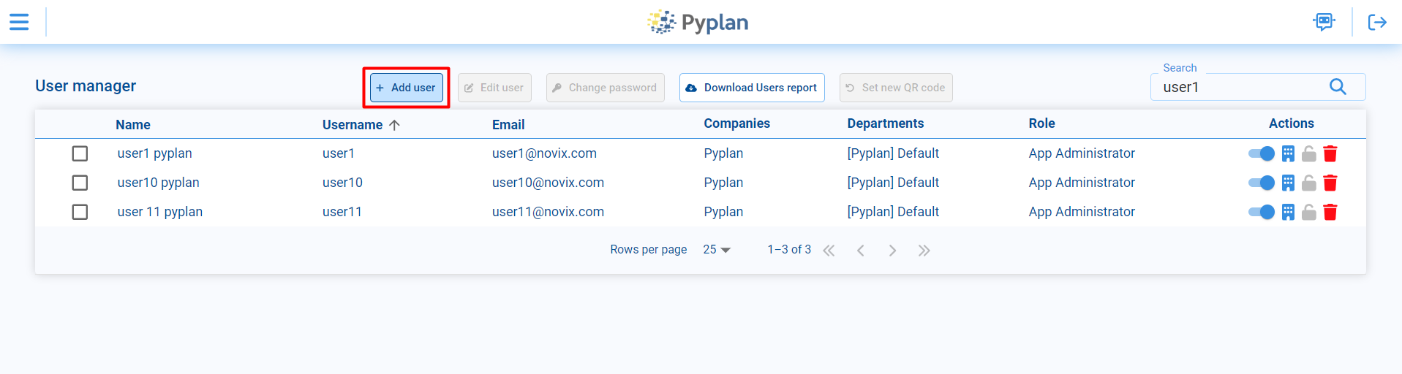The image size is (1402, 374).
Task: Open companies building icon for user10
Action: coord(1289,183)
